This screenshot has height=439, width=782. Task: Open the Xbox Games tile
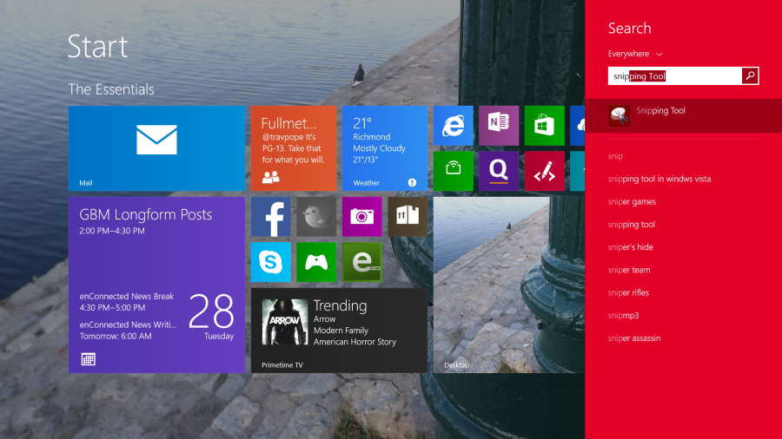[x=316, y=262]
